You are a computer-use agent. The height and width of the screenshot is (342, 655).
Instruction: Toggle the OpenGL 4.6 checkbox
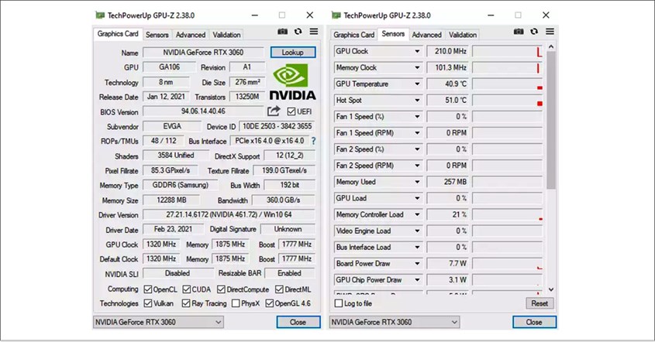270,303
